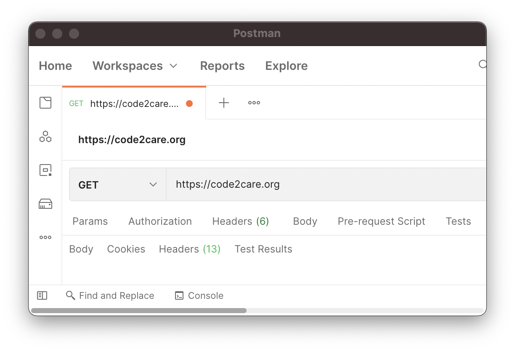Open the Pre-request Script tab
Viewport: 515px width, 351px height.
pos(381,221)
